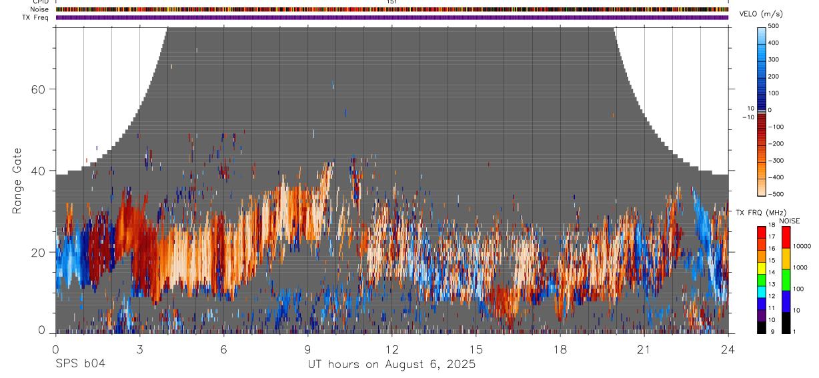The height and width of the screenshot is (378, 819).
Task: Click the '1000' label on NOISE scale
Action: pos(799,267)
